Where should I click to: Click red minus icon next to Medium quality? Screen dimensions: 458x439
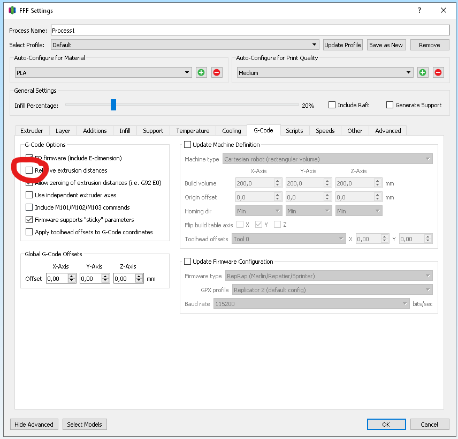click(x=438, y=72)
